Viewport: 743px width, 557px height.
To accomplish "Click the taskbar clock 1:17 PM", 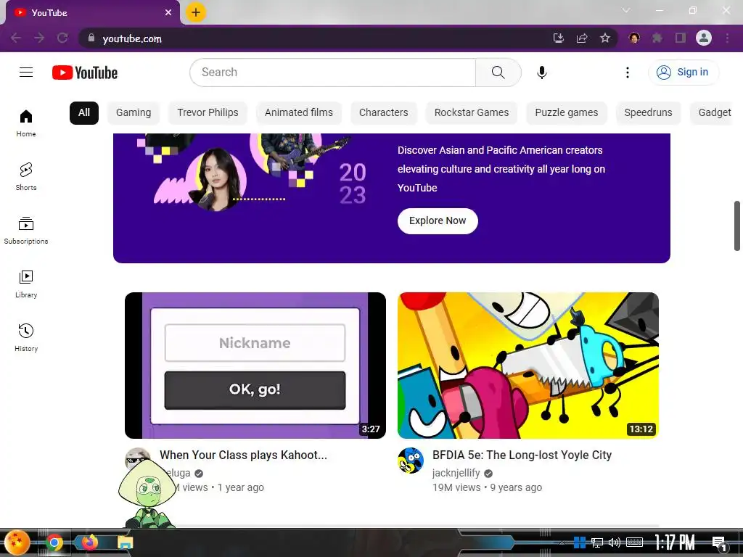I will (675, 542).
